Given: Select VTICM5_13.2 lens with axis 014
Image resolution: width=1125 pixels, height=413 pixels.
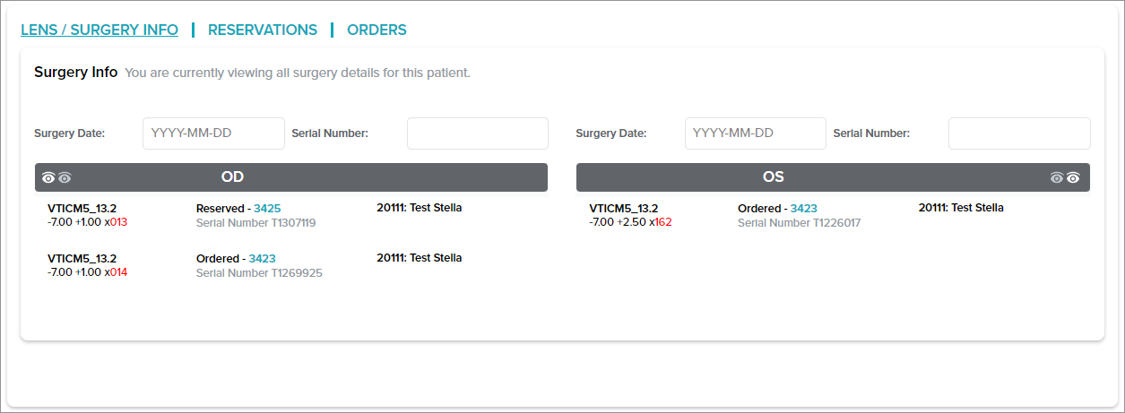Looking at the screenshot, I should [x=82, y=258].
